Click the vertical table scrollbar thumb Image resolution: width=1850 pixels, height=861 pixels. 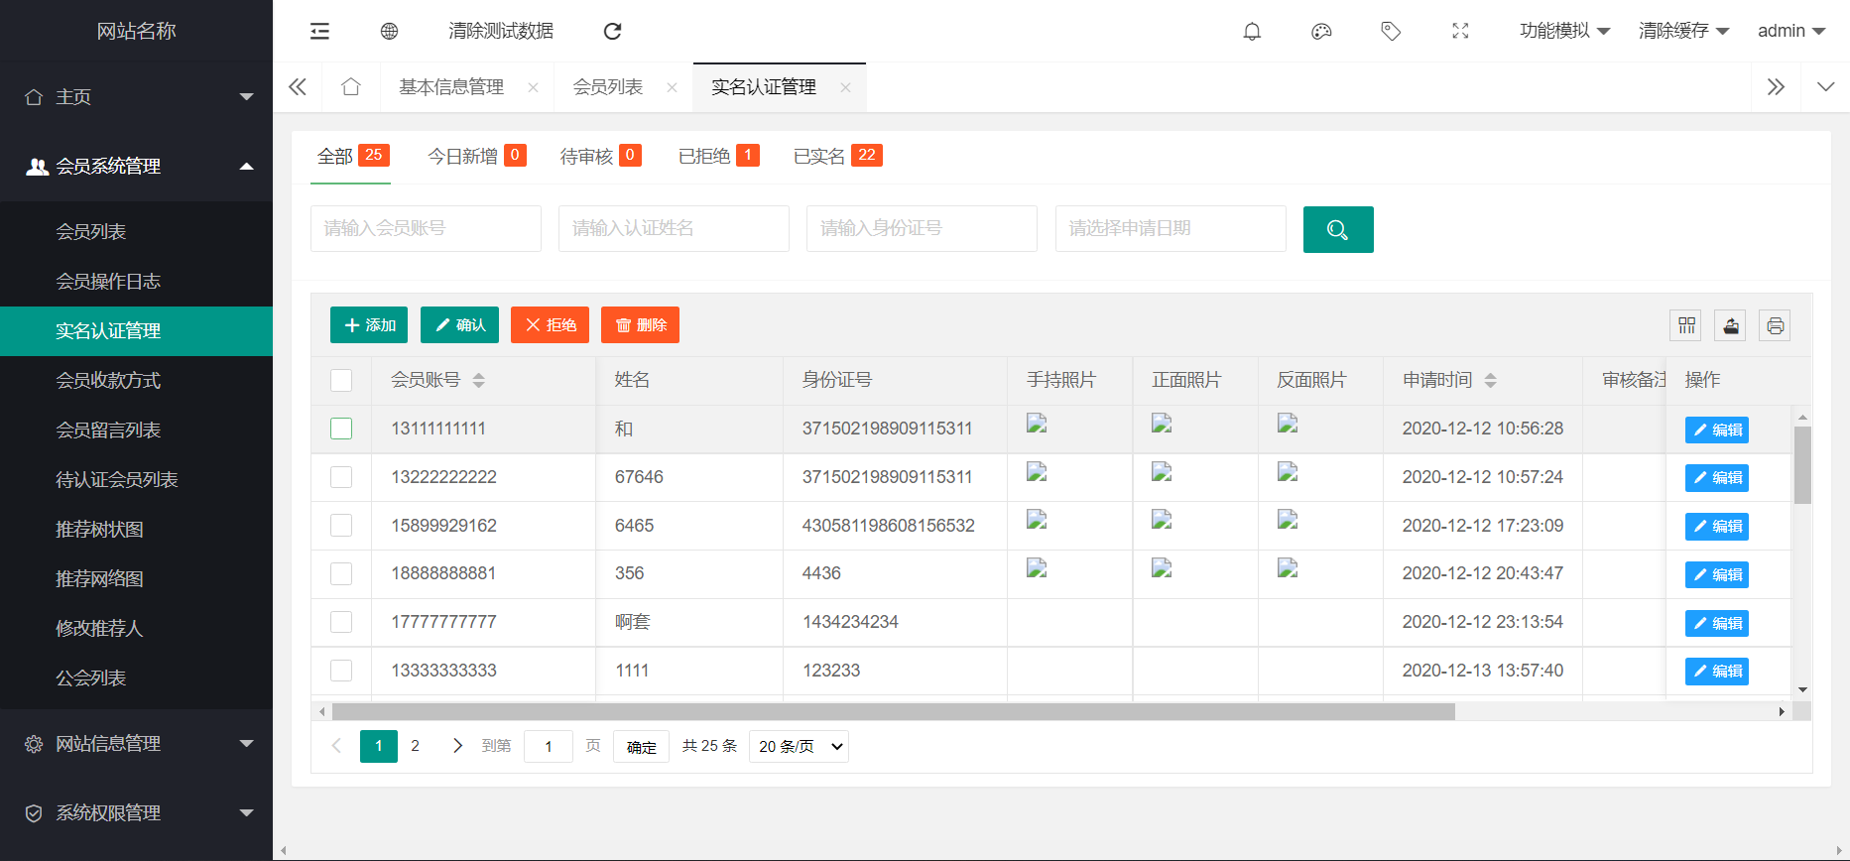tap(1802, 465)
